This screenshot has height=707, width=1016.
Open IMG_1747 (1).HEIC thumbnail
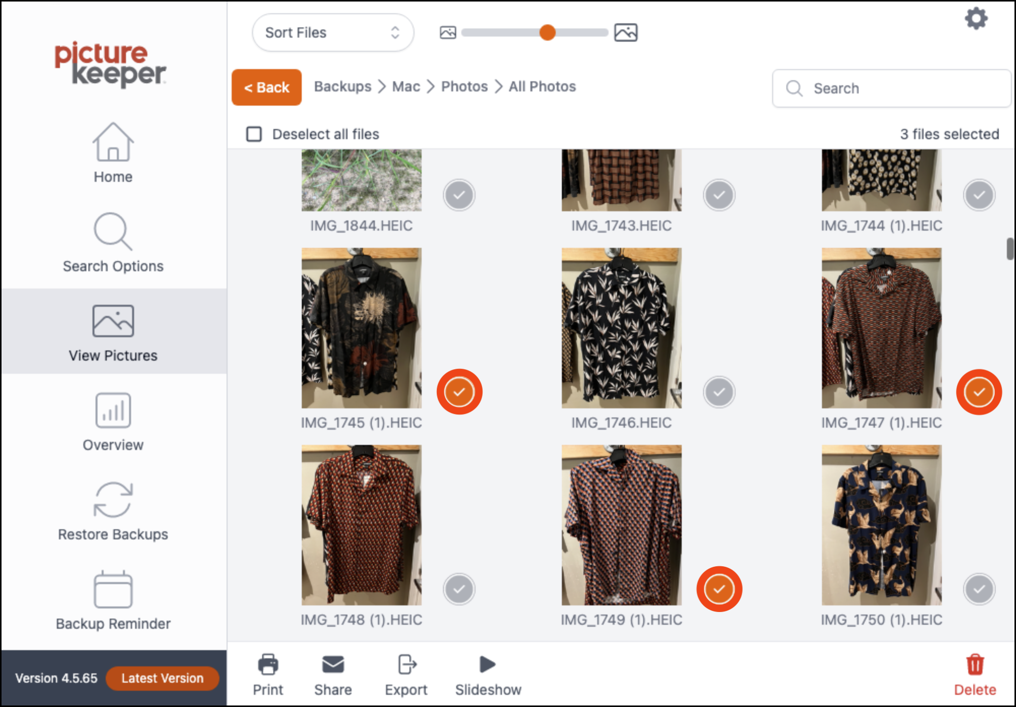(x=882, y=328)
